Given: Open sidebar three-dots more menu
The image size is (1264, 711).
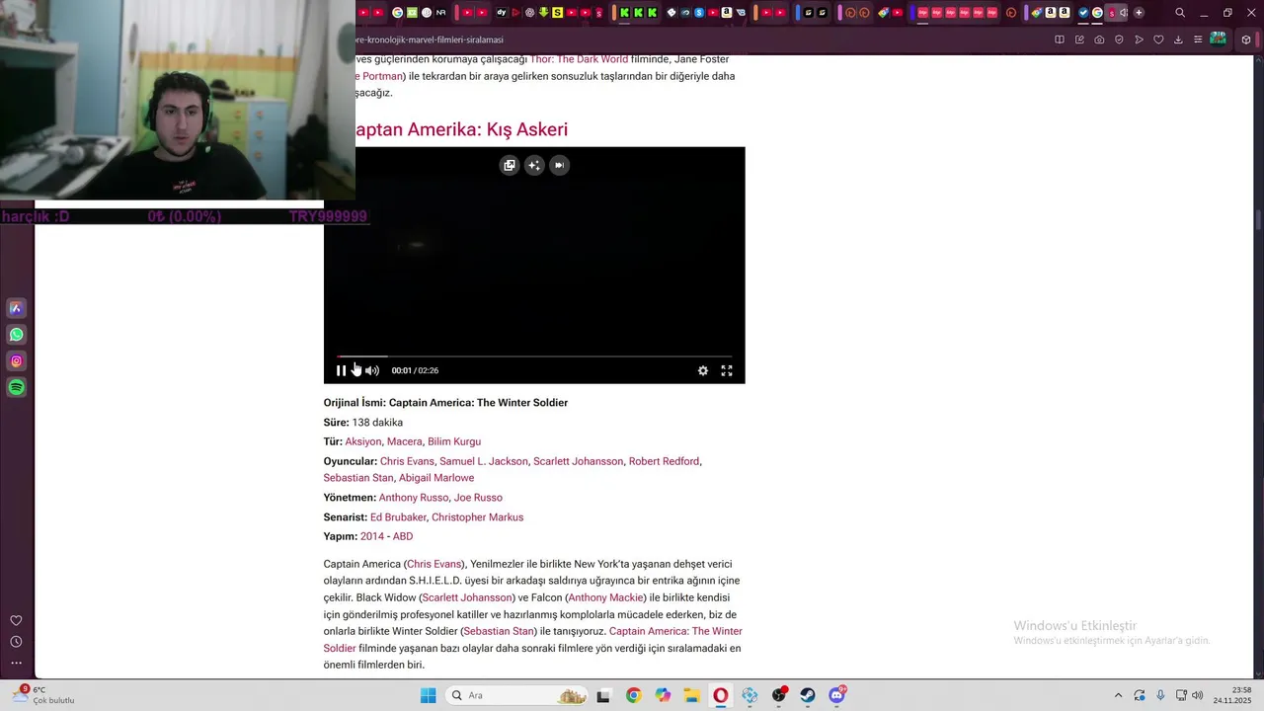Looking at the screenshot, I should (x=16, y=663).
